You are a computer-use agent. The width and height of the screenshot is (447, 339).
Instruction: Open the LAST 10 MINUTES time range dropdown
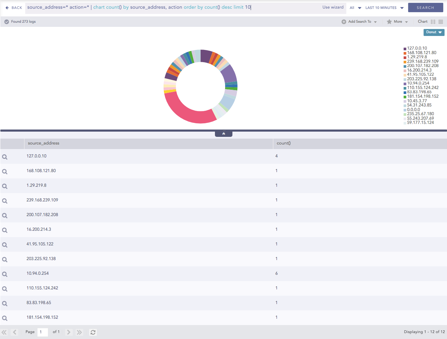click(x=384, y=8)
